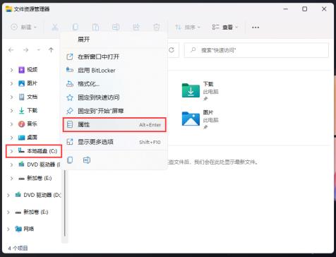The width and height of the screenshot is (336, 257).
Task: Open the 图片 folder tile in the main pane
Action: pos(200,119)
